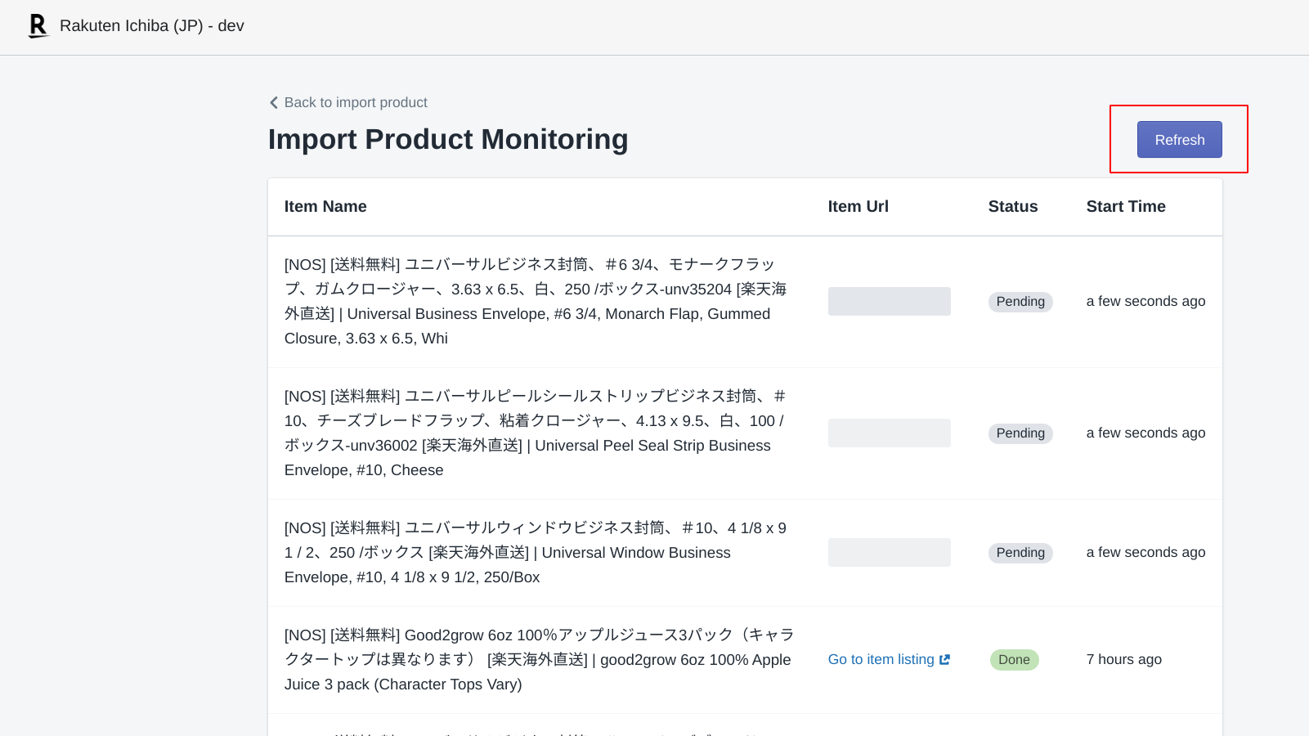Click the green Done status badge
The width and height of the screenshot is (1309, 736).
[x=1014, y=660]
